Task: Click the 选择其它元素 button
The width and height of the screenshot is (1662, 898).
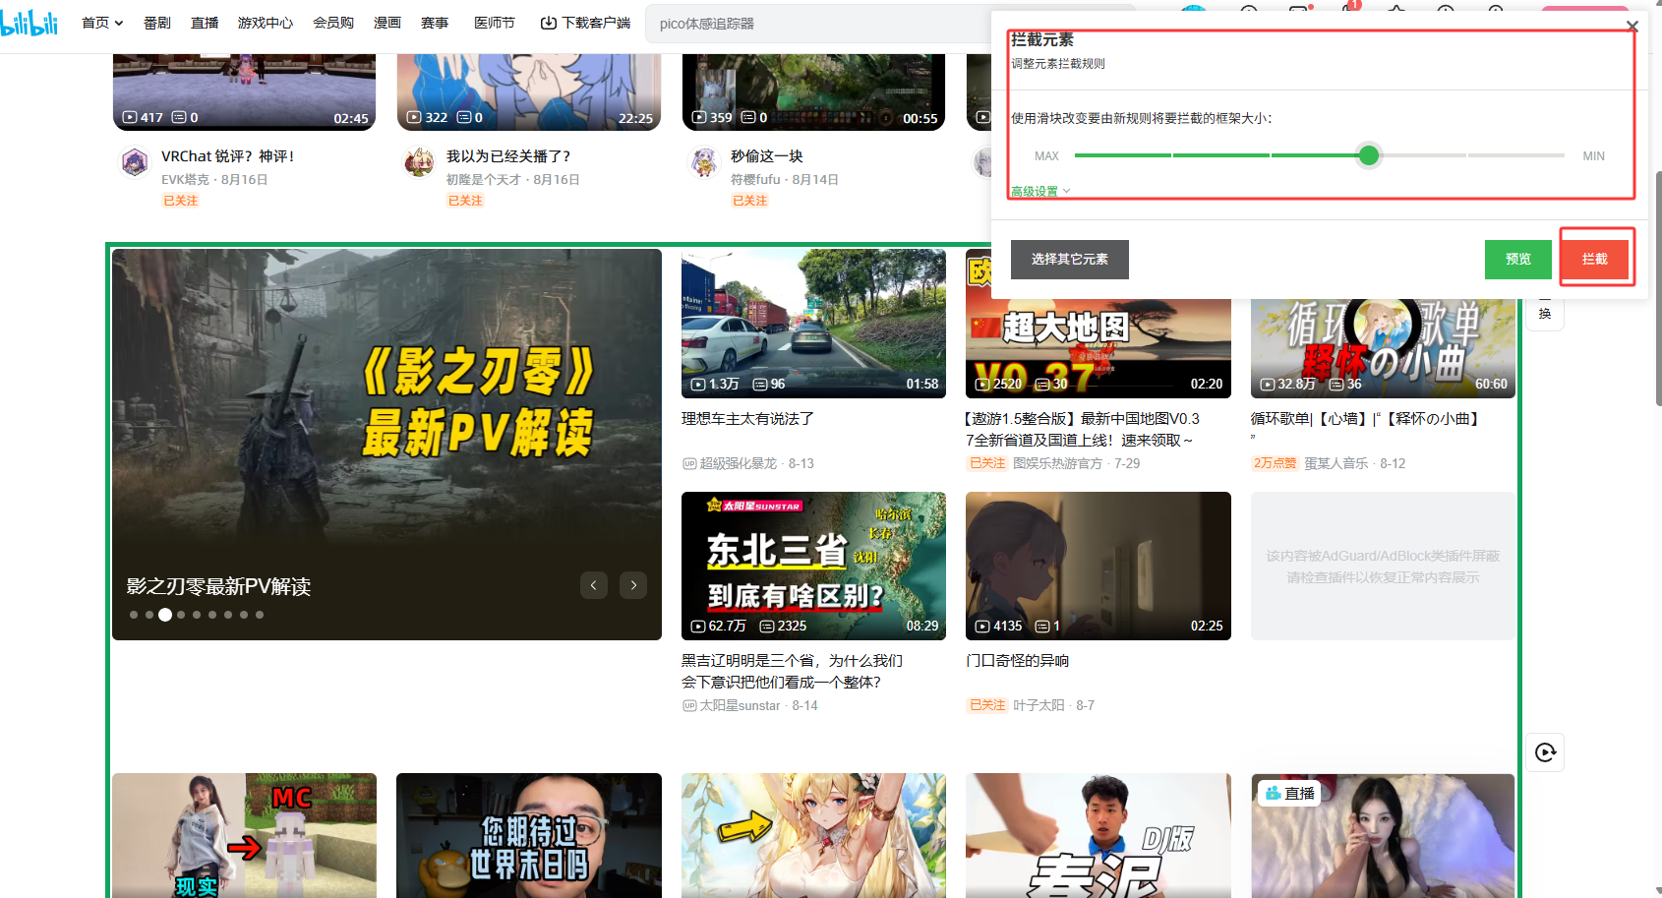Action: click(x=1070, y=260)
